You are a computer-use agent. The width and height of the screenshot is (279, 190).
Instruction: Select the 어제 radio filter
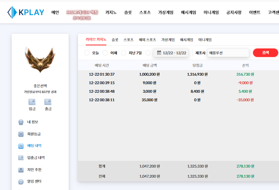[x=105, y=53]
